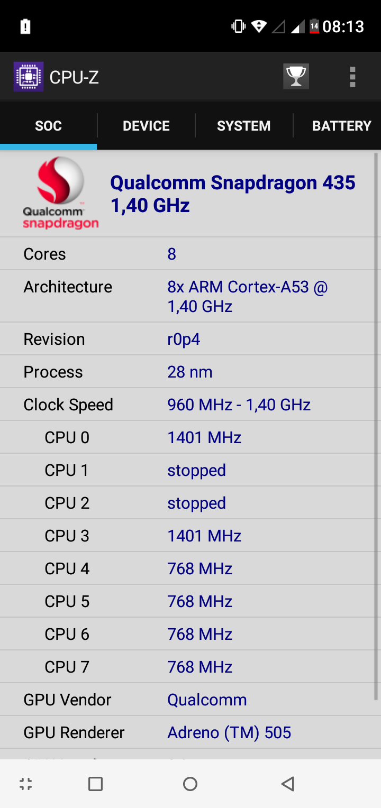Tap the alert notification icon in status bar
Screen dimensions: 381x808
25,26
